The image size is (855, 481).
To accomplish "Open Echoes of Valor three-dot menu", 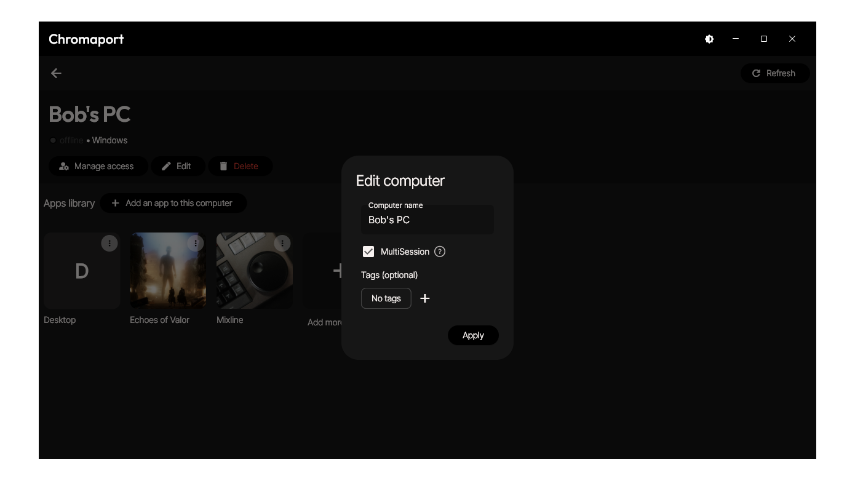I will [196, 244].
